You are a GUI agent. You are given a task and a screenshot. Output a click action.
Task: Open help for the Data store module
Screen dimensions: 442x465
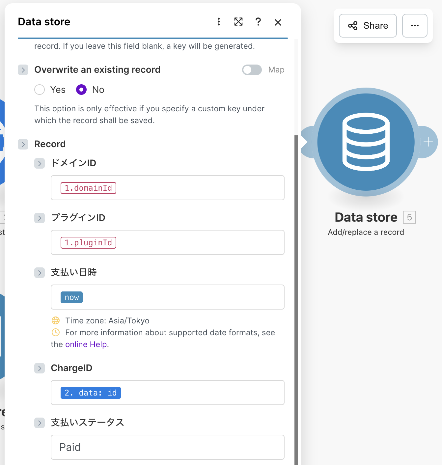click(x=258, y=22)
